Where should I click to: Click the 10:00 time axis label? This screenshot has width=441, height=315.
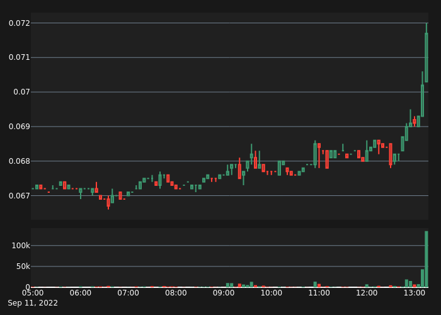click(272, 293)
